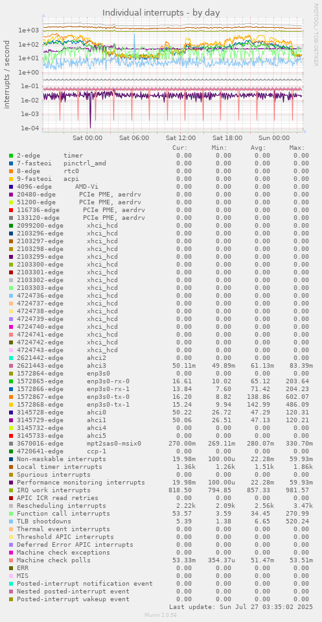322x622 pixels.
Task: Click the 'Individual interrupts - by day' title
Action: tap(161, 13)
